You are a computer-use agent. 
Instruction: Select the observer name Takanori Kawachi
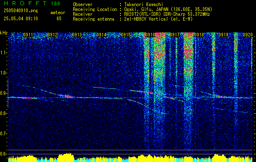pos(144,4)
